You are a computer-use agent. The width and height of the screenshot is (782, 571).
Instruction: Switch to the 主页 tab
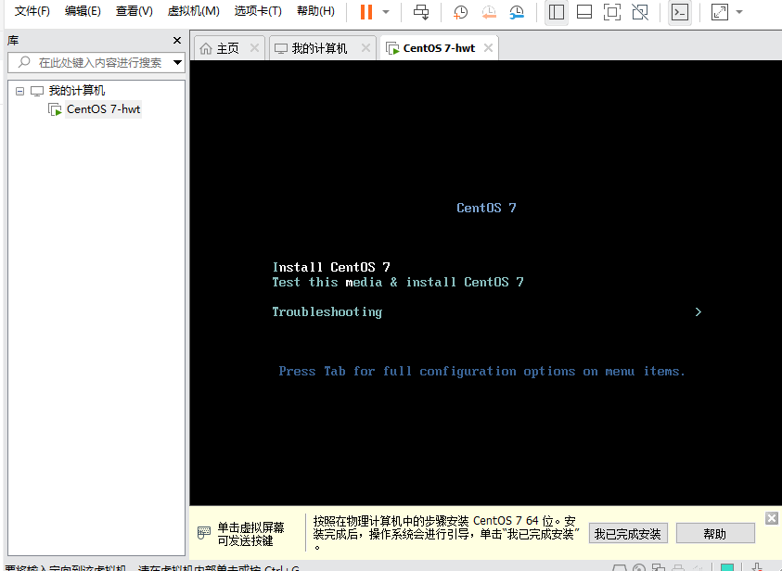coord(228,48)
